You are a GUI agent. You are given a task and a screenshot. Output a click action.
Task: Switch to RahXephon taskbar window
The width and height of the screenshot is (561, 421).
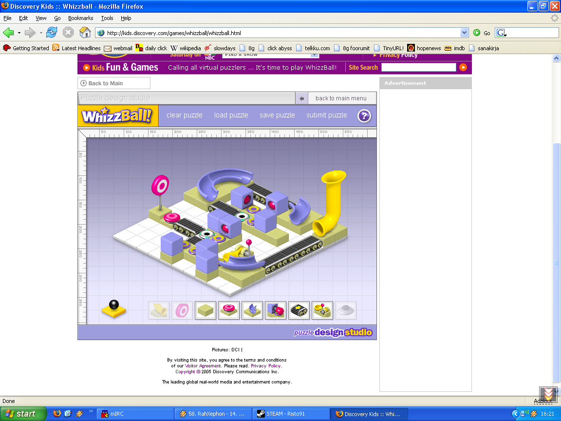pos(213,414)
